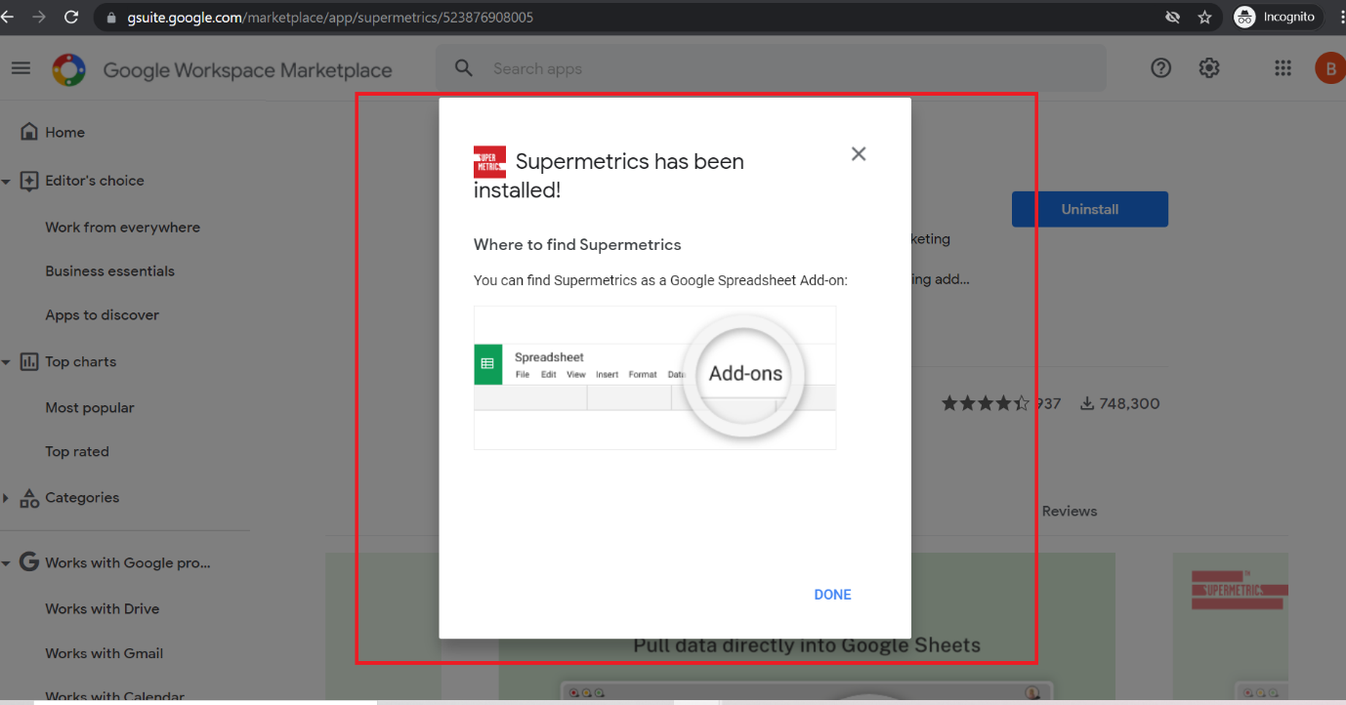Image resolution: width=1346 pixels, height=705 pixels.
Task: Collapse the Editor's choice section
Action: (x=6, y=182)
